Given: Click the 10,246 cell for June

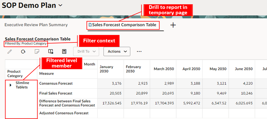Looking at the screenshot, I should 242,93.
